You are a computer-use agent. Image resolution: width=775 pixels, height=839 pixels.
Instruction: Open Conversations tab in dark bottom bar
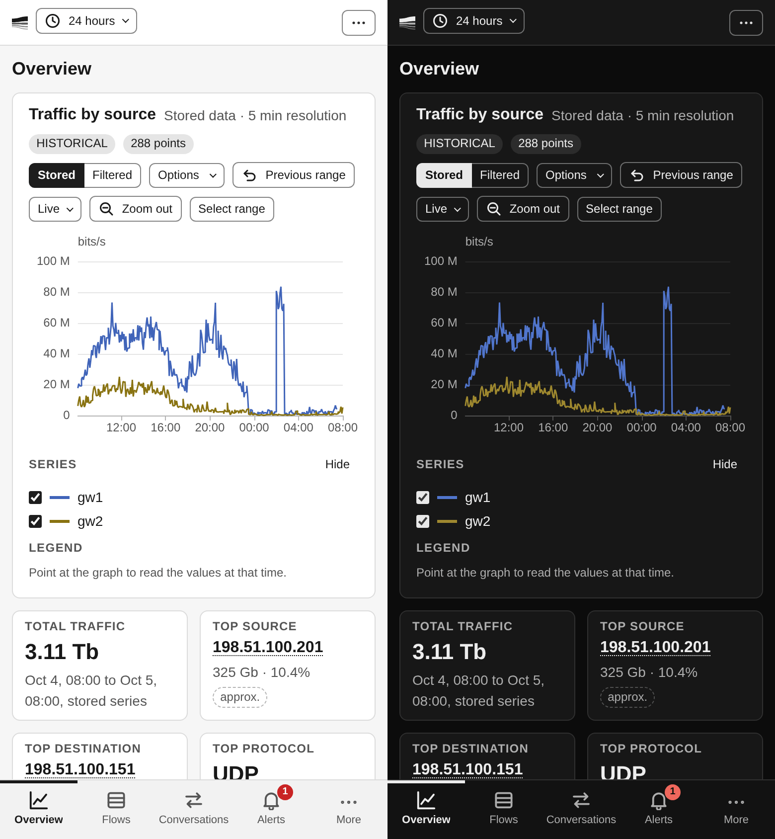coord(581,808)
